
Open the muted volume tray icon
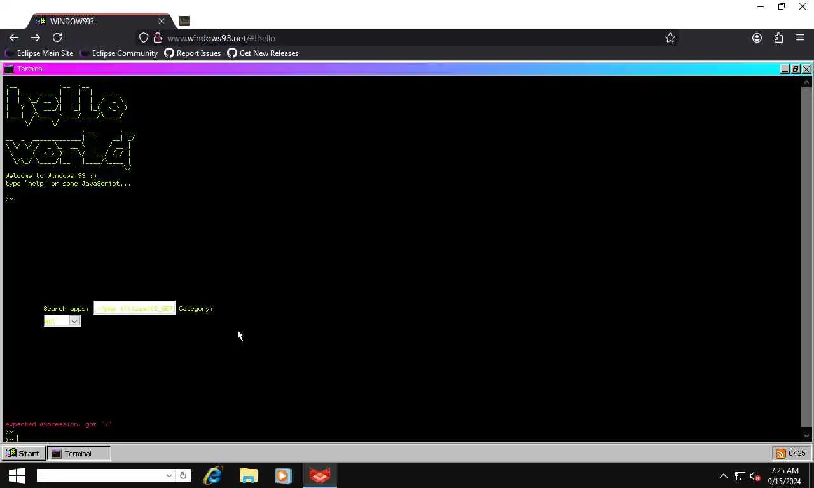[x=755, y=476]
